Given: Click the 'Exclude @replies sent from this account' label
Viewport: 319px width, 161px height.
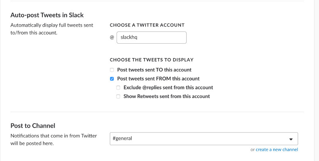Looking at the screenshot, I should pos(168,87).
